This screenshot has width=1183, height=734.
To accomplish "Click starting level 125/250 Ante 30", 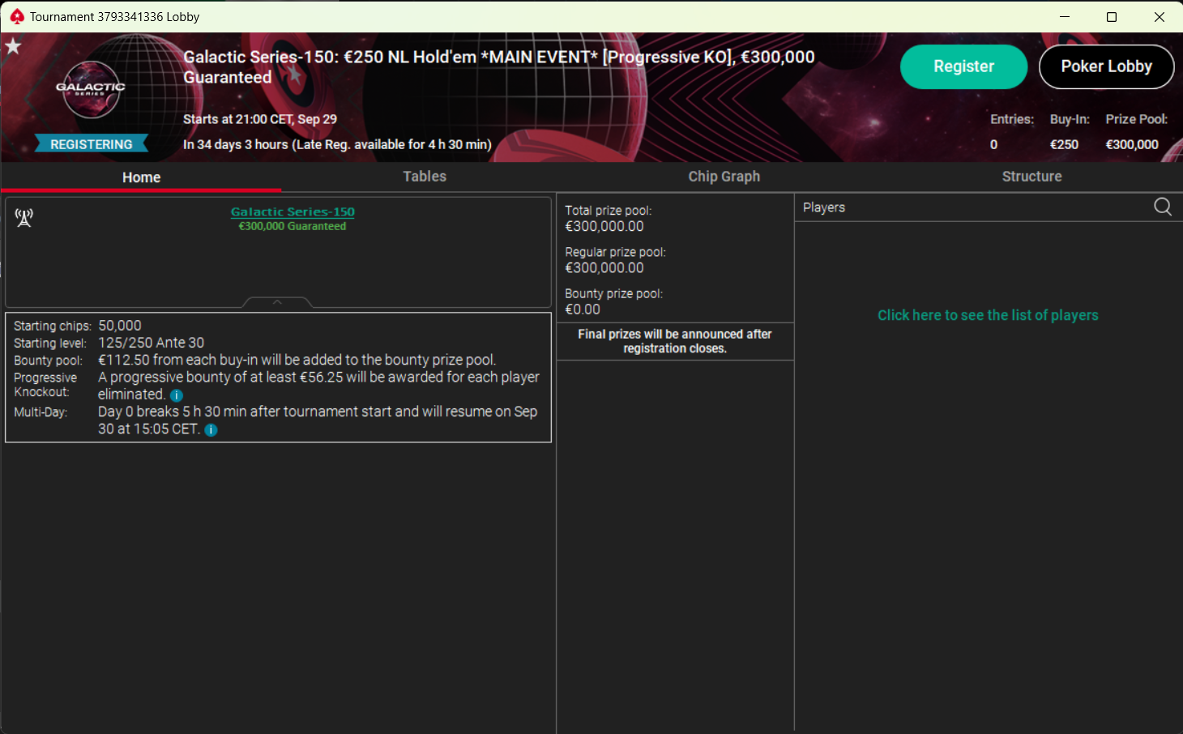I will point(152,343).
